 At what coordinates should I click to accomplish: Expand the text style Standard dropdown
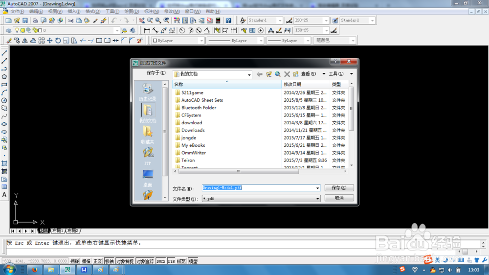[280, 20]
